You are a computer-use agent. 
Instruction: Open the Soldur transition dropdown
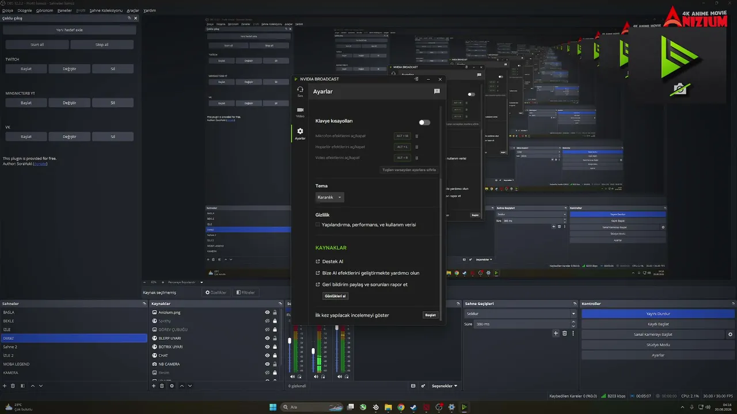pyautogui.click(x=521, y=314)
